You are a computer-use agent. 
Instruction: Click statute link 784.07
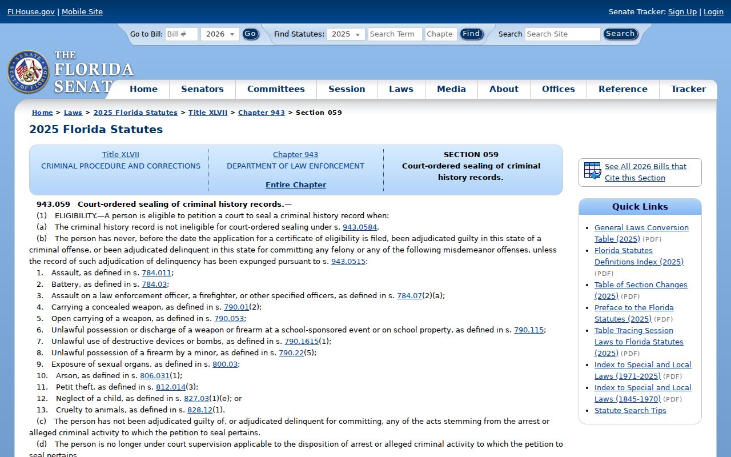point(409,296)
